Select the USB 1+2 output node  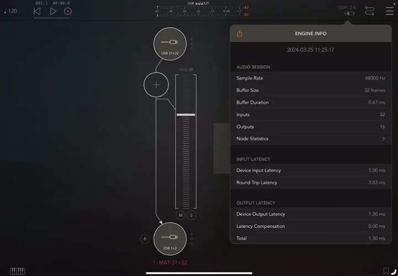tap(170, 239)
